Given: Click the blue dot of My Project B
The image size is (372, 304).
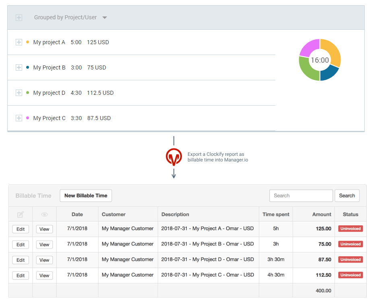Looking at the screenshot, I should [27, 67].
